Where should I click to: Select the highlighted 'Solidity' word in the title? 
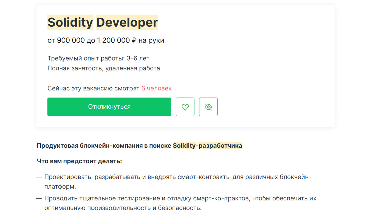click(70, 22)
